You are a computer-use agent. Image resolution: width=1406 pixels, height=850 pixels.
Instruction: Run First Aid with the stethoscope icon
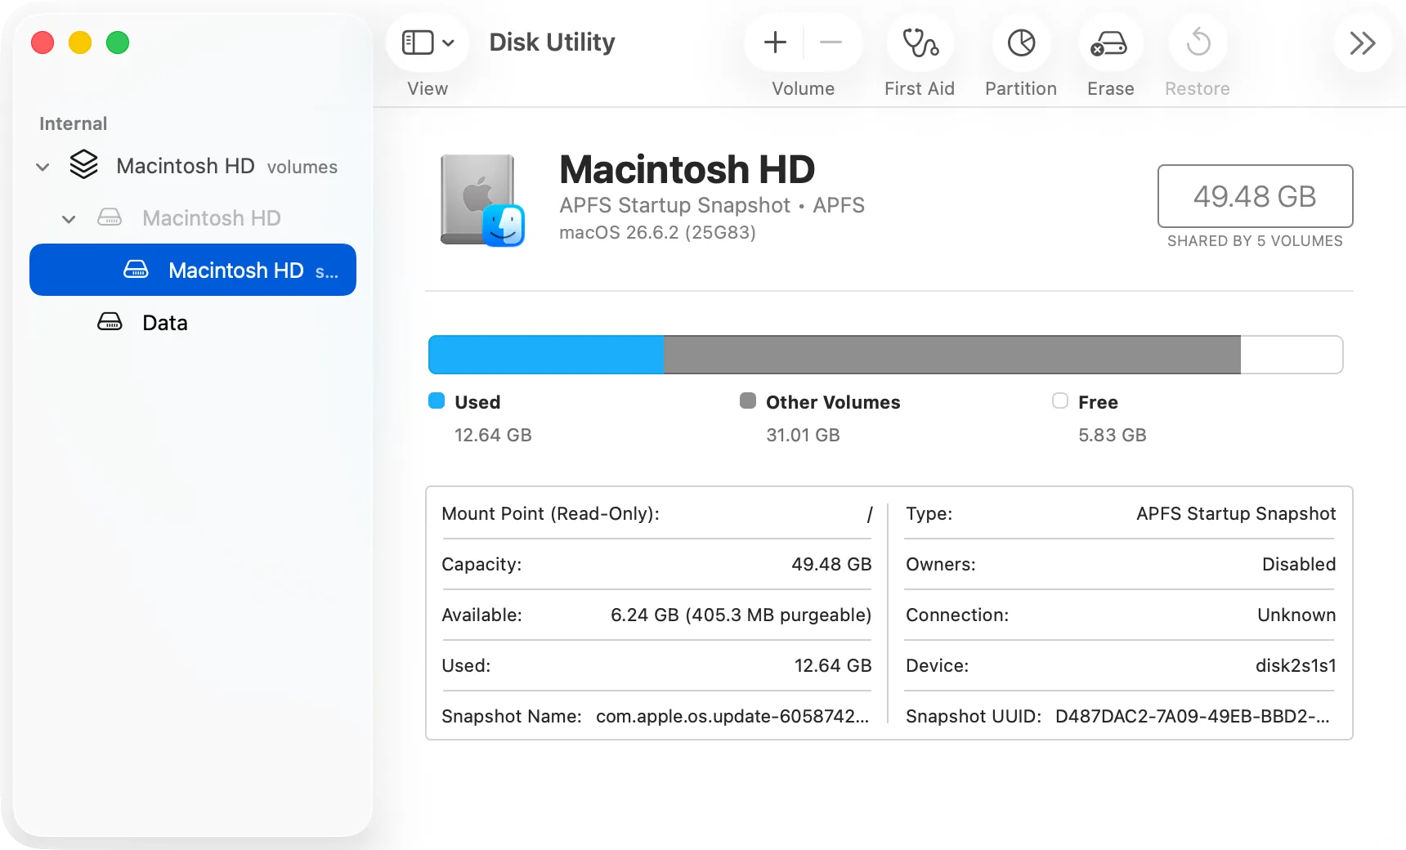(920, 42)
